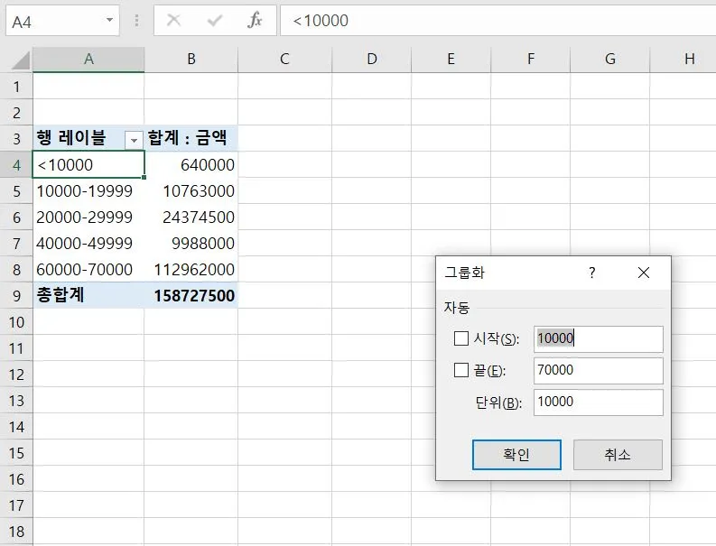Viewport: 716px width, 546px height.
Task: Click grand total cell 158727500
Action: coord(191,295)
